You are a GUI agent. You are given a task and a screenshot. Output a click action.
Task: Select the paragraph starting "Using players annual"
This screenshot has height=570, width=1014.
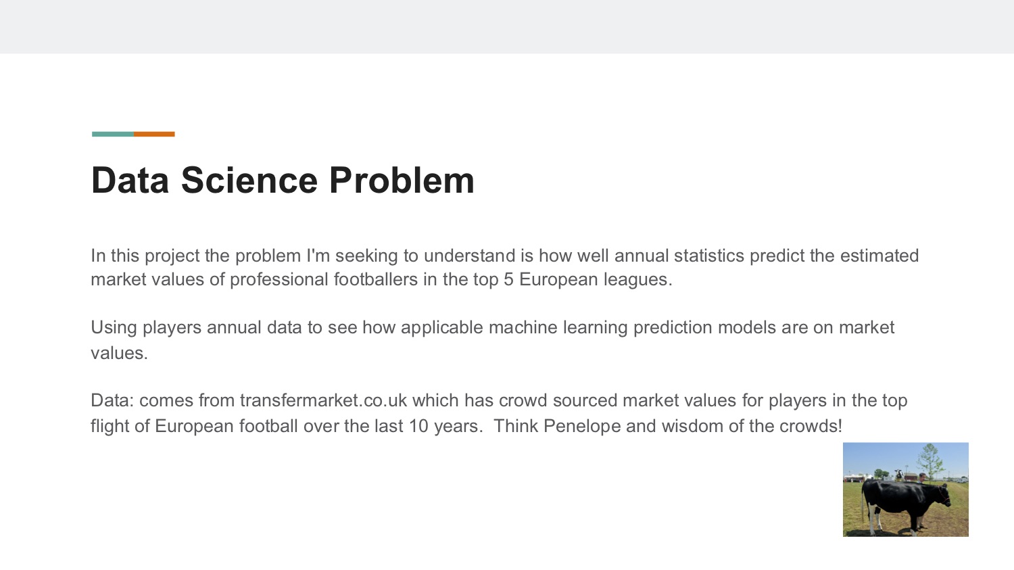492,340
